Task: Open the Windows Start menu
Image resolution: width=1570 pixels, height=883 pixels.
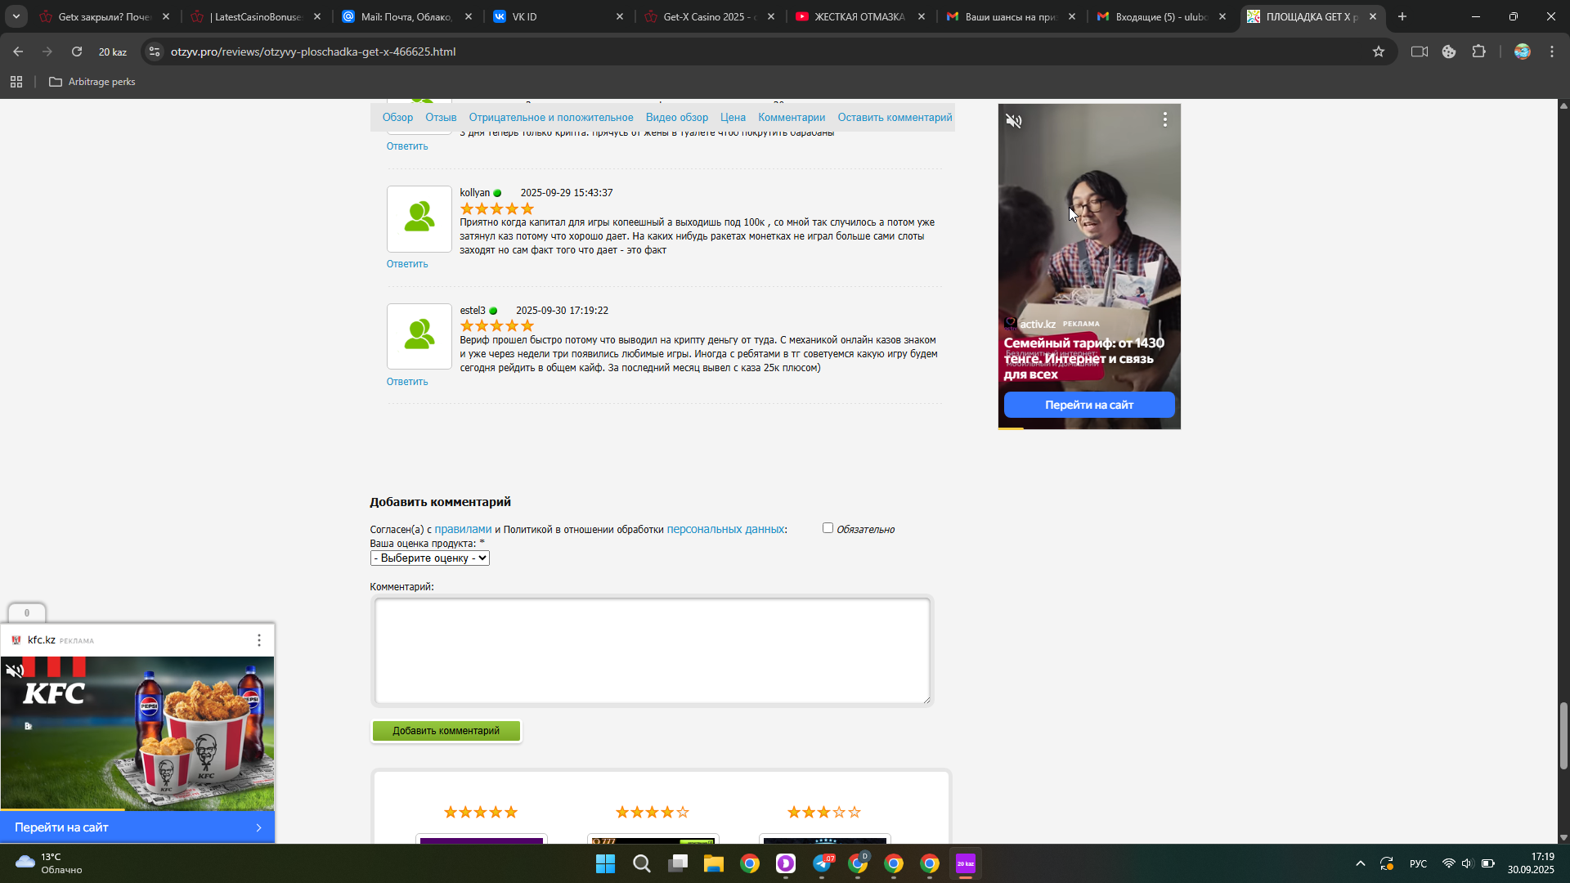Action: pos(605,863)
